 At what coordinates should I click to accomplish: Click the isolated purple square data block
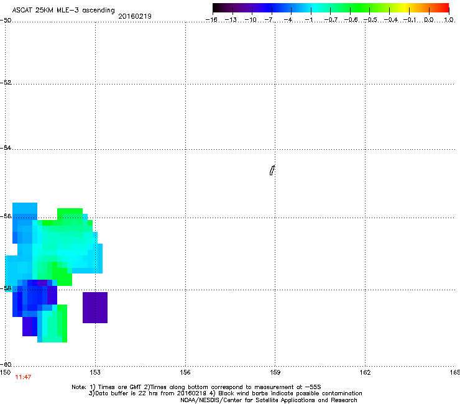click(95, 308)
